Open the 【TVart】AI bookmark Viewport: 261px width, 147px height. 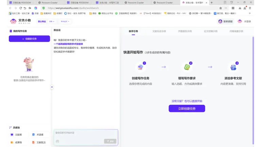click(151, 13)
